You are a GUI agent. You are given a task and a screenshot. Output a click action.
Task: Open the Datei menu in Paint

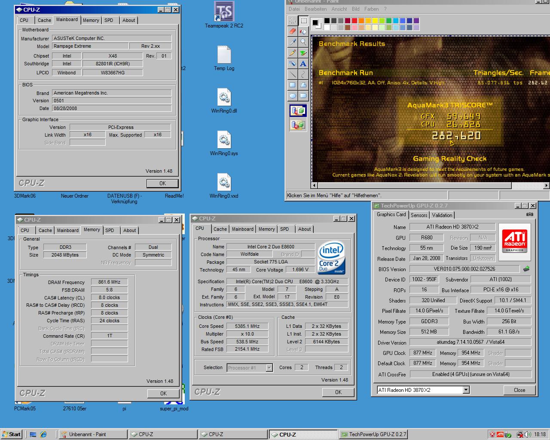point(294,9)
